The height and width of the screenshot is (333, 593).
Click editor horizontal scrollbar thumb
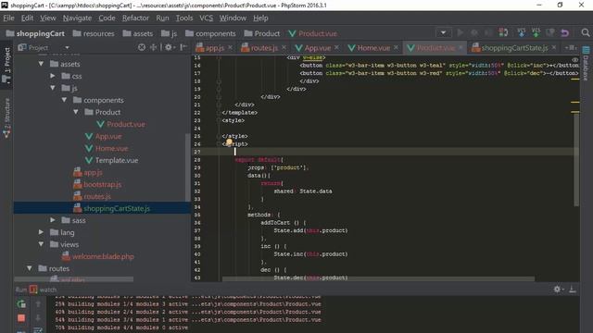pos(378,279)
